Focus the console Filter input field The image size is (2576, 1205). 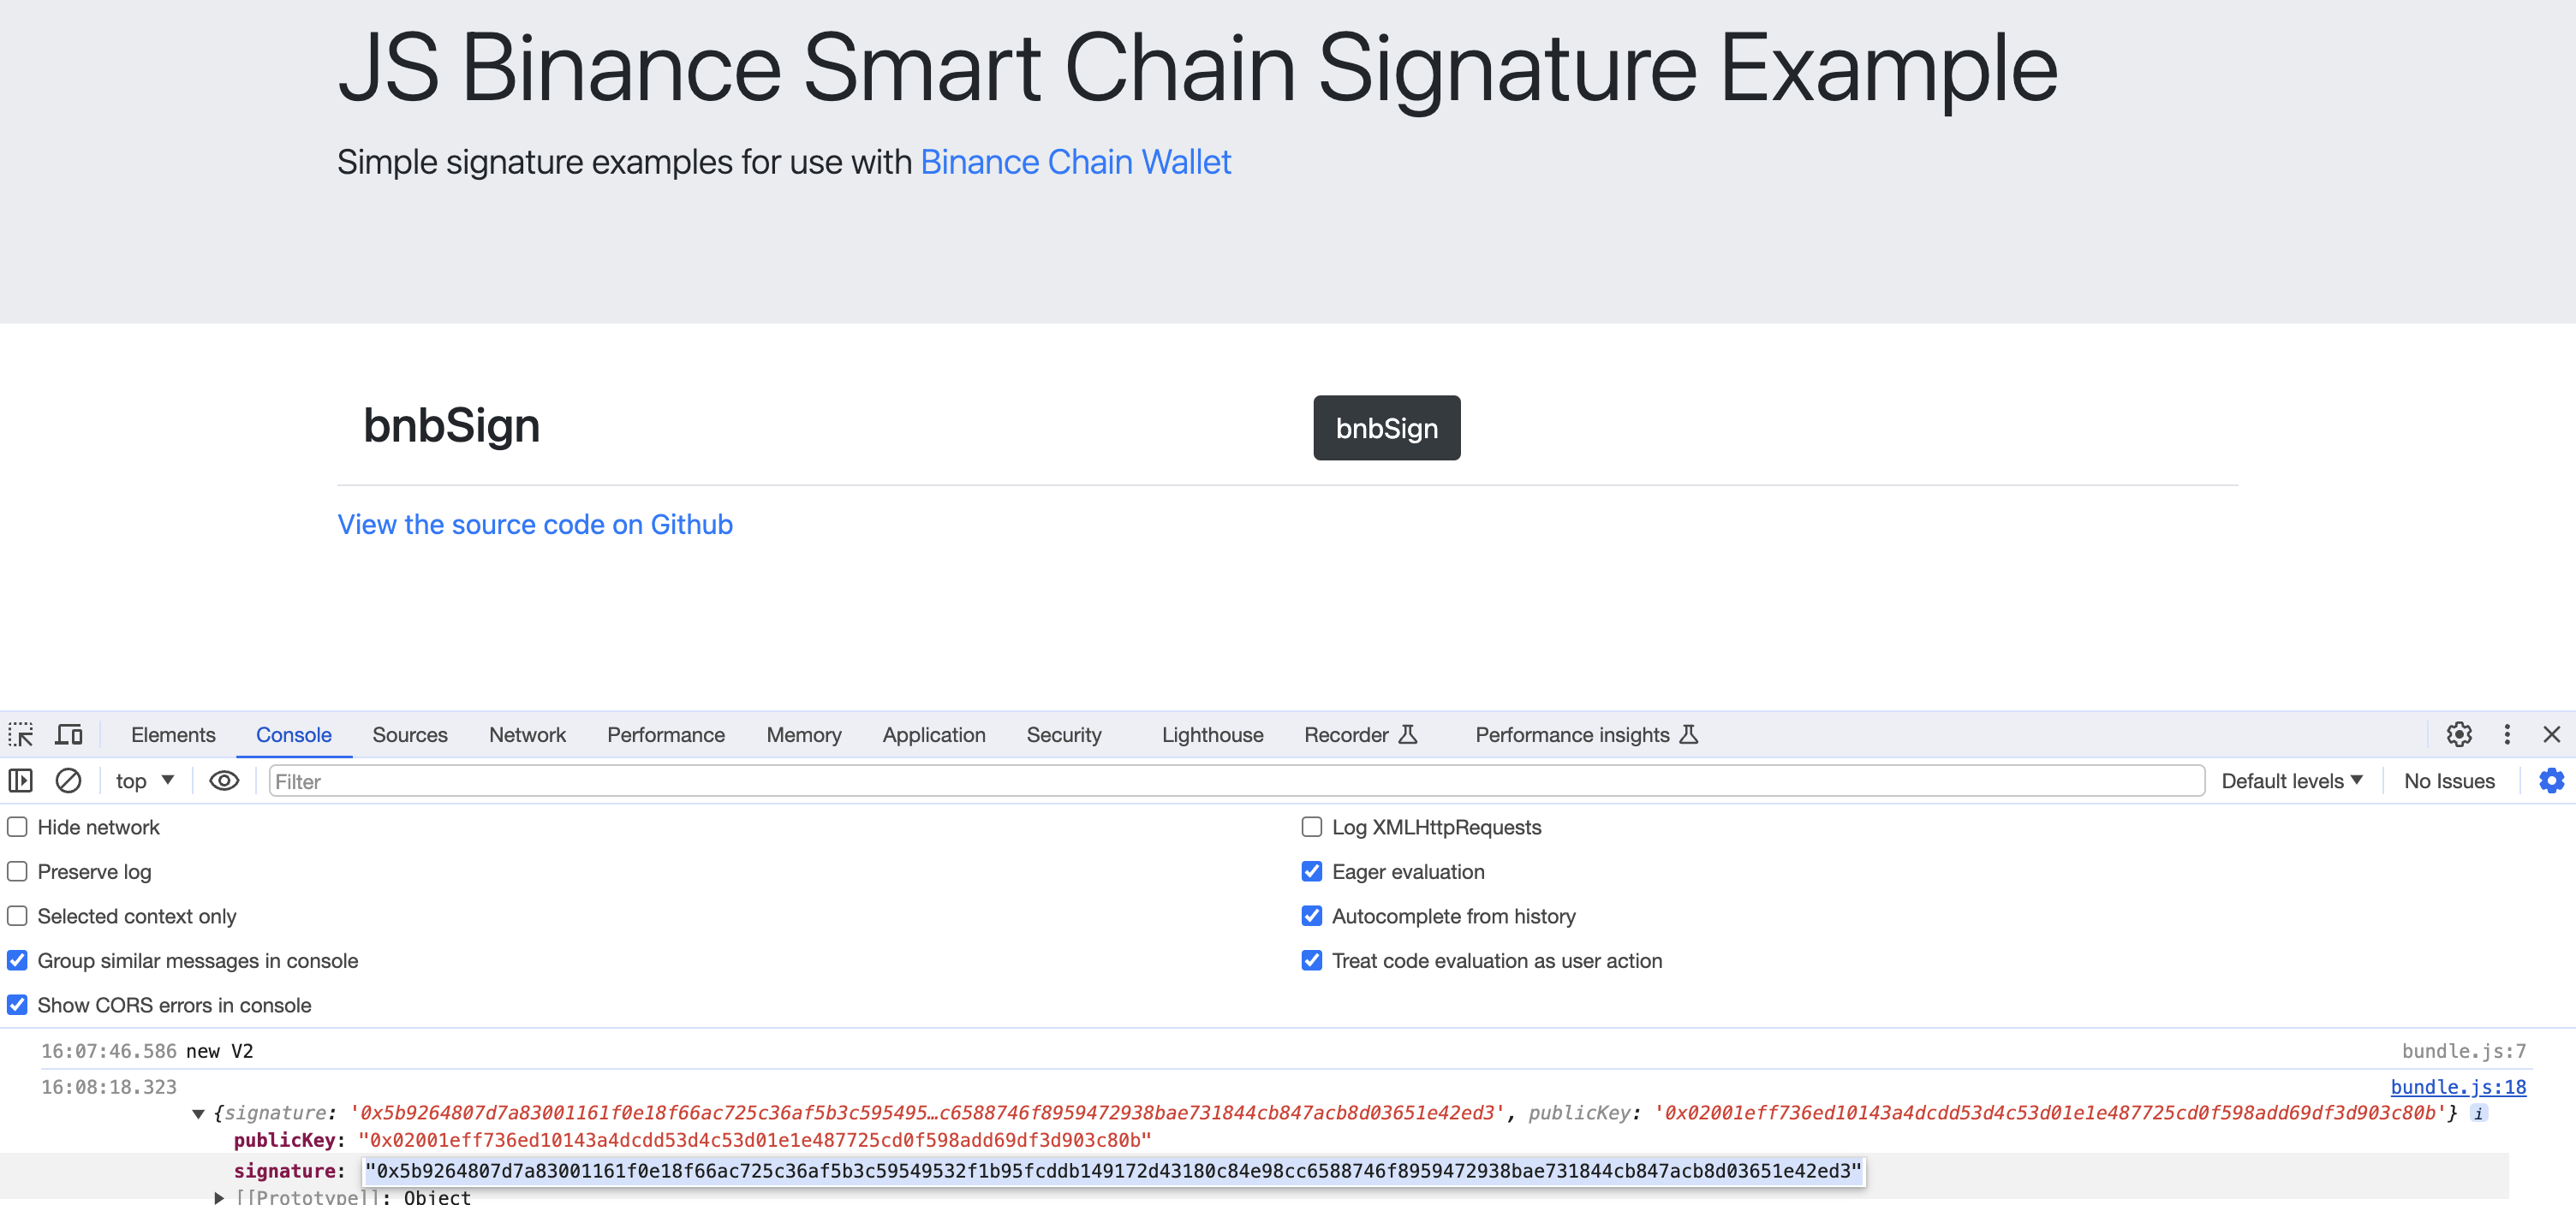[x=1236, y=781]
